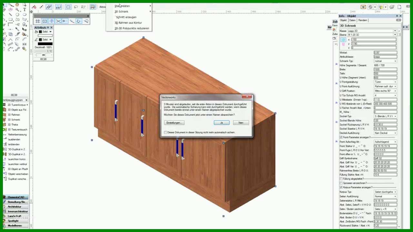Click the render mode teapot icon

392,7
